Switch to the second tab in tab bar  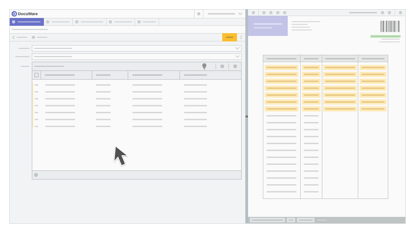(58, 22)
